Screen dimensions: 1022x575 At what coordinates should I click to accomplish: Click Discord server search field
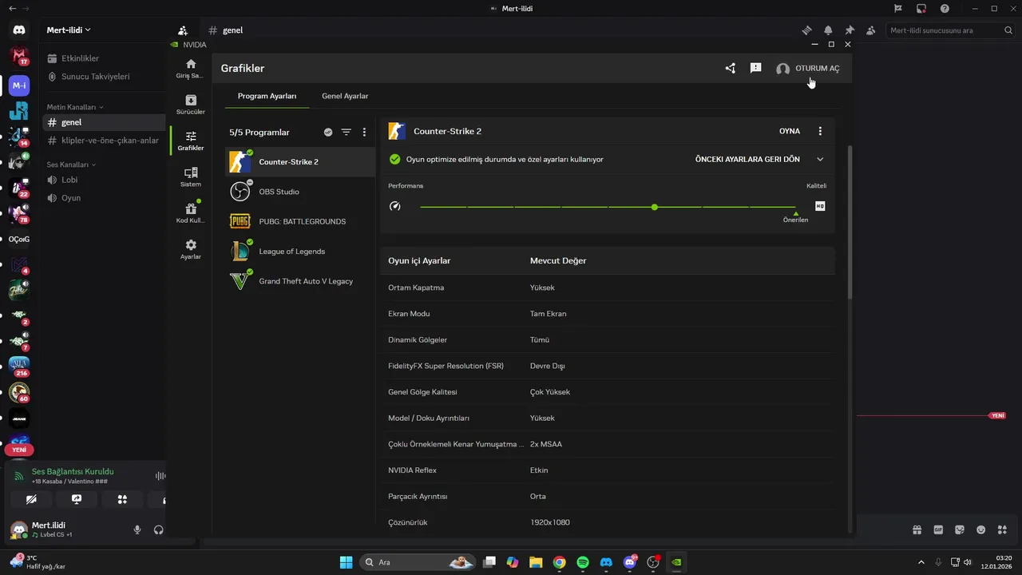pos(951,30)
